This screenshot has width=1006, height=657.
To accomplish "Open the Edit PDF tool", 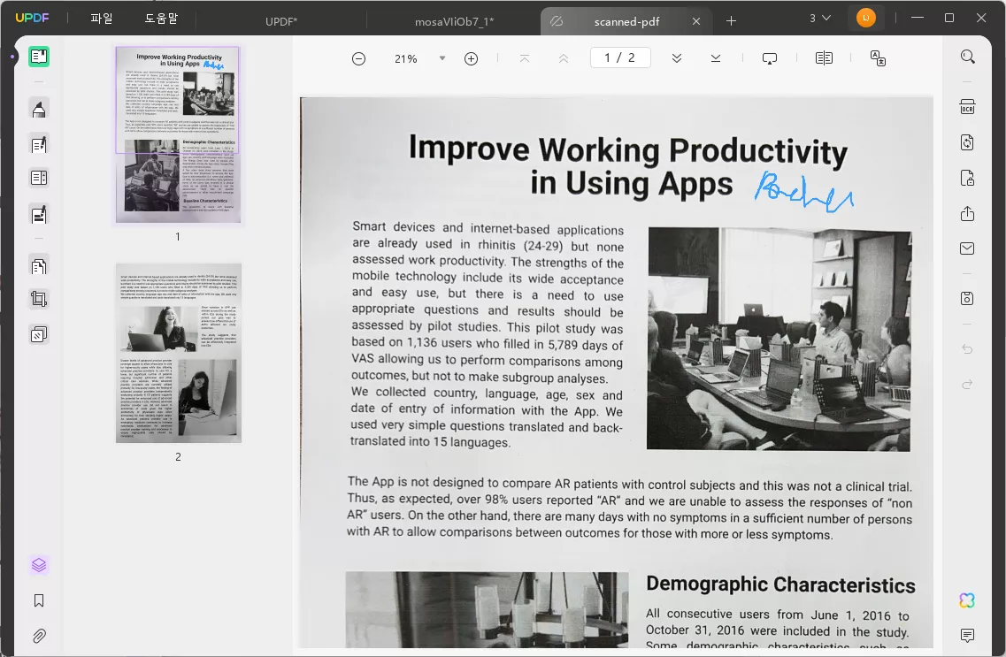I will [39, 144].
